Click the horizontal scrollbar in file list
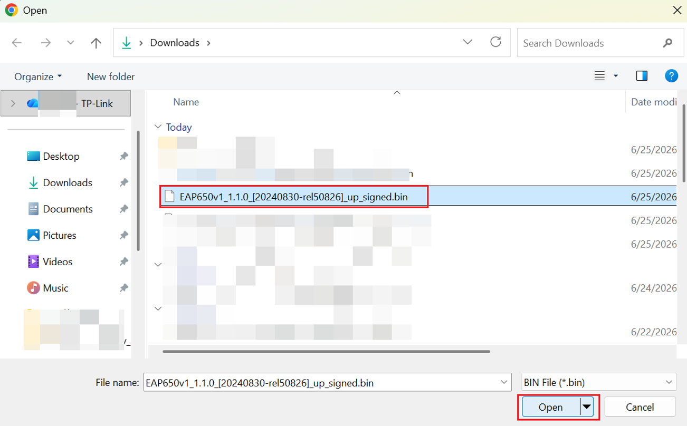Viewport: 687px width, 426px height. 326,351
